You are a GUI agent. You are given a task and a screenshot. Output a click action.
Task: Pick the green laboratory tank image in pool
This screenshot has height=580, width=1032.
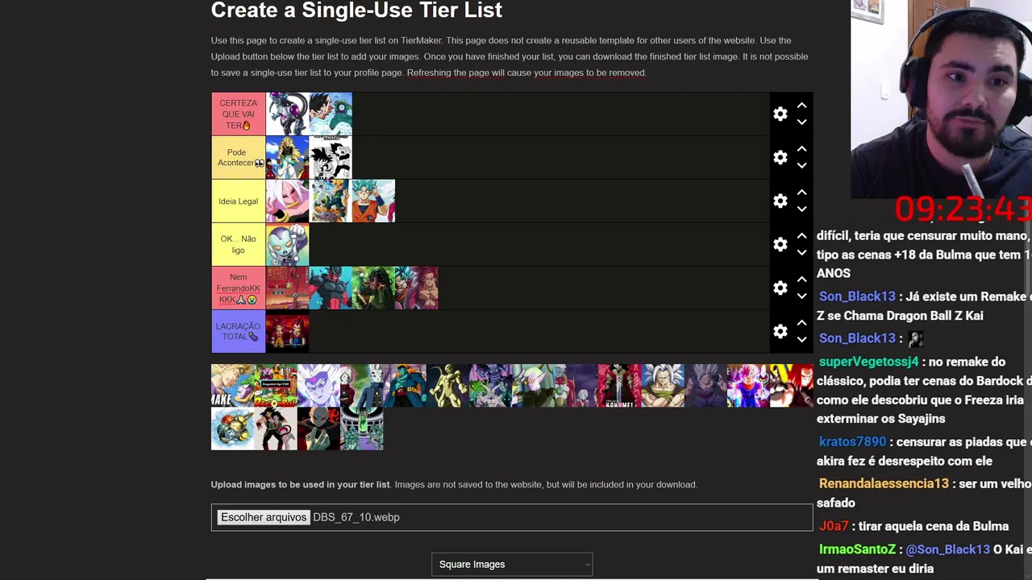tap(361, 429)
